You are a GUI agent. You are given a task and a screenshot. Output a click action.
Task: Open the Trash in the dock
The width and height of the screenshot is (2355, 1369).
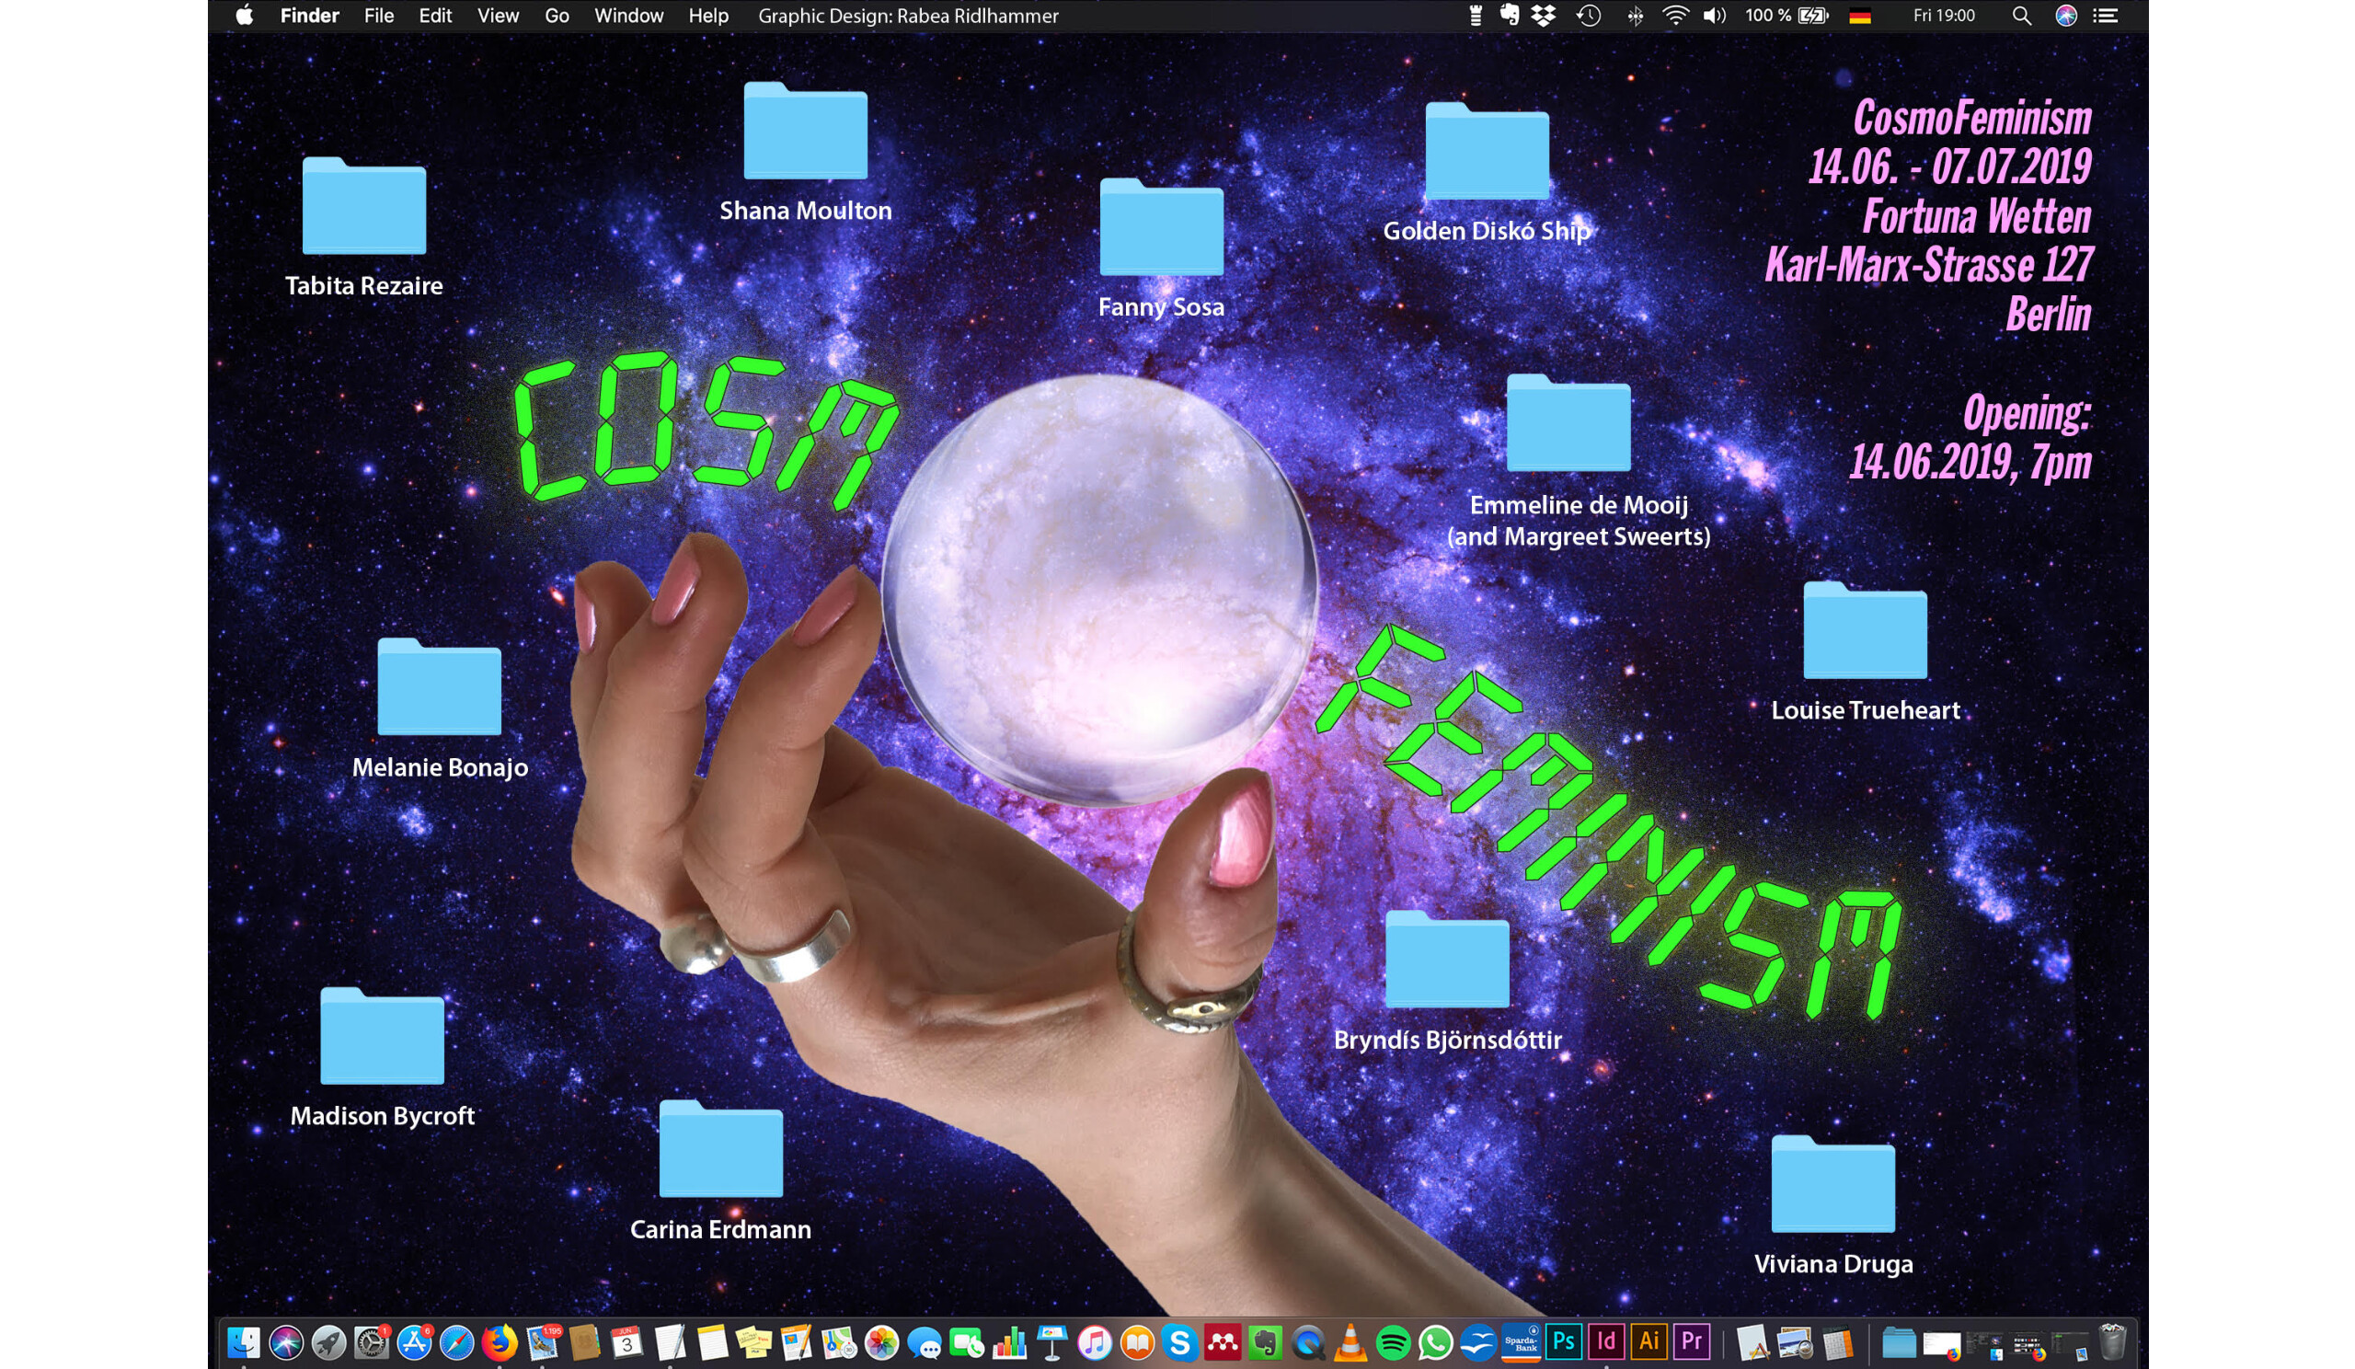(x=2112, y=1343)
